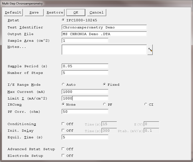This screenshot has width=193, height=162.
Task: Click the Default button
Action: click(13, 13)
